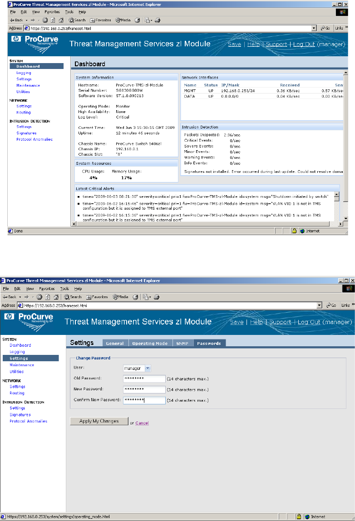
Task: Open File menu in top Dashboard window
Action: [x=13, y=12]
